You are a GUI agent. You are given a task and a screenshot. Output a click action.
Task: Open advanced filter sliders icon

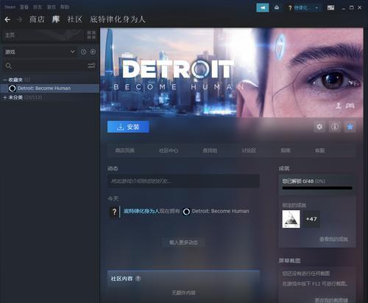click(91, 66)
